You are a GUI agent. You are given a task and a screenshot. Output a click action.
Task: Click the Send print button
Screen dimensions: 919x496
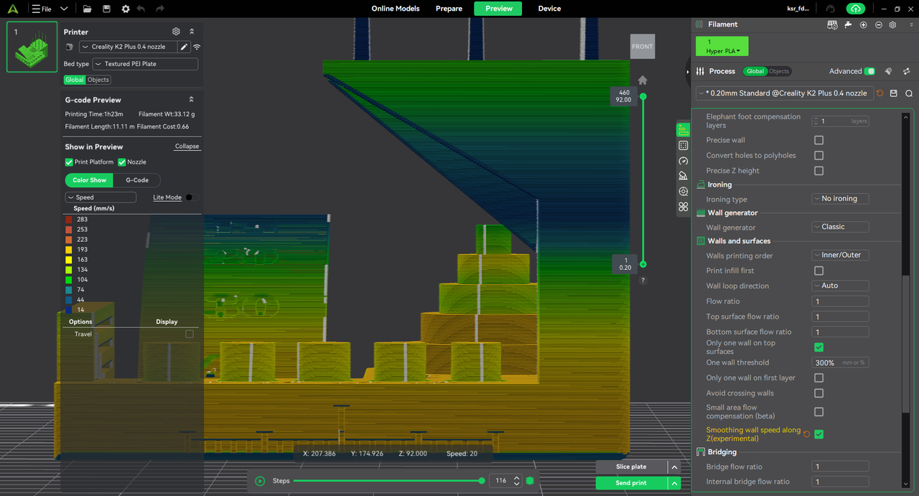click(631, 483)
